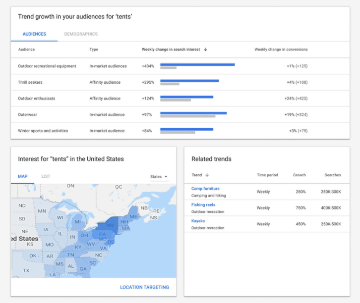
Task: Switch to the List tab
Action: (46, 176)
